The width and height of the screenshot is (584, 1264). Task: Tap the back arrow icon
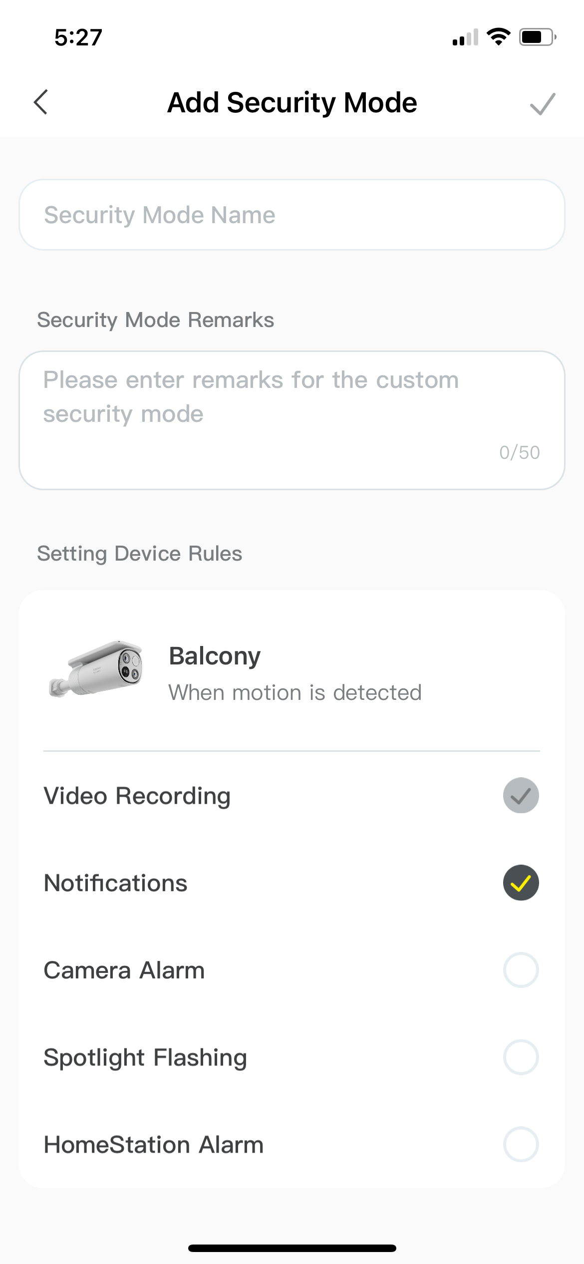tap(41, 102)
